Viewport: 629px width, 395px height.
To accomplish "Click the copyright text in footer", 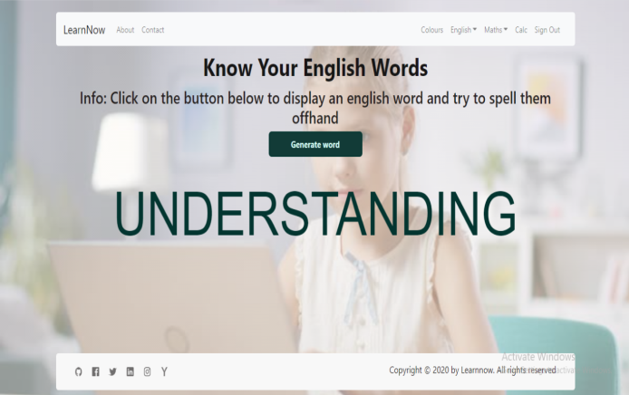I will 471,370.
